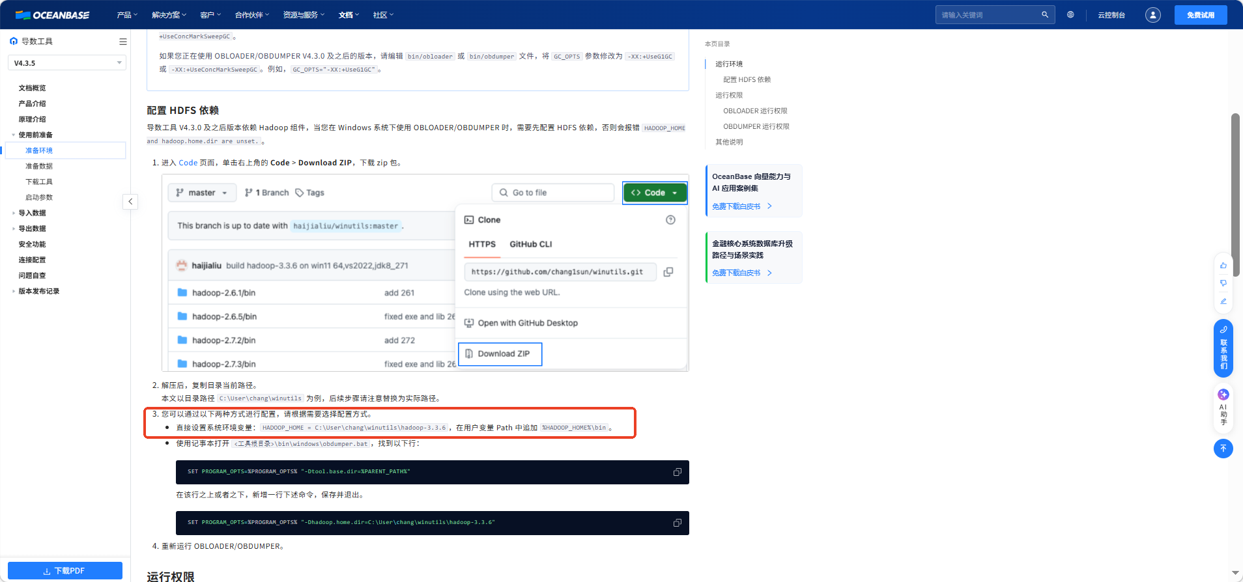Click the thumbs-up feedback icon

[x=1223, y=265]
